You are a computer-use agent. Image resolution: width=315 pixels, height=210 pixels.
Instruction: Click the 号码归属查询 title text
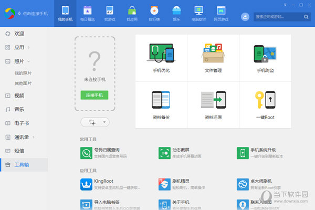[x=107, y=150]
